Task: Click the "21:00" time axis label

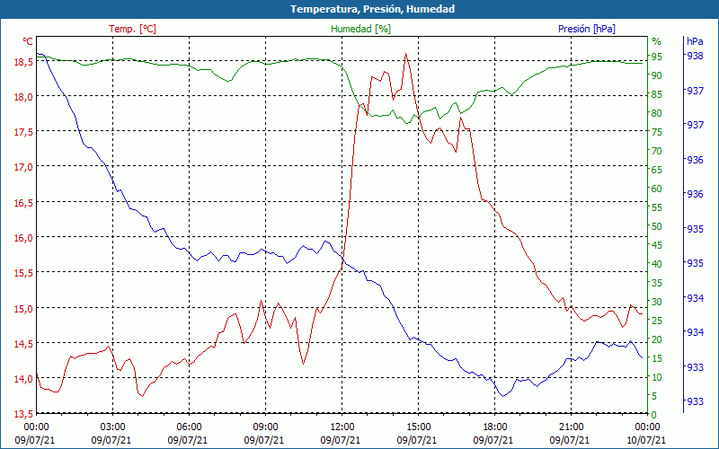Action: (x=572, y=427)
